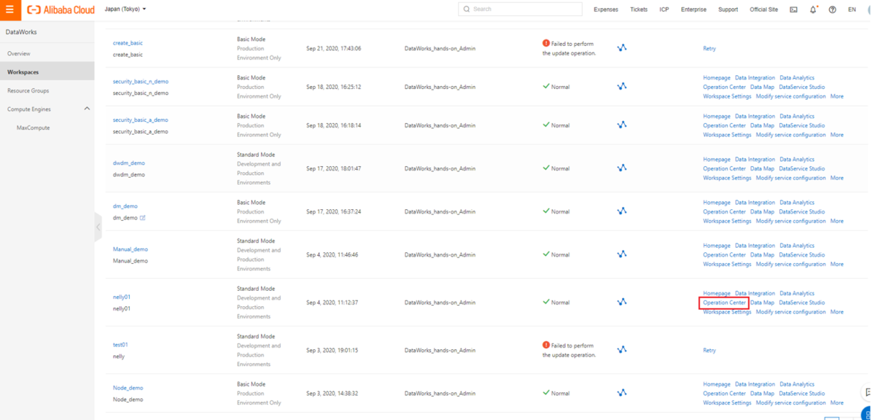This screenshot has width=875, height=420.
Task: Open the Official Site link
Action: (763, 9)
